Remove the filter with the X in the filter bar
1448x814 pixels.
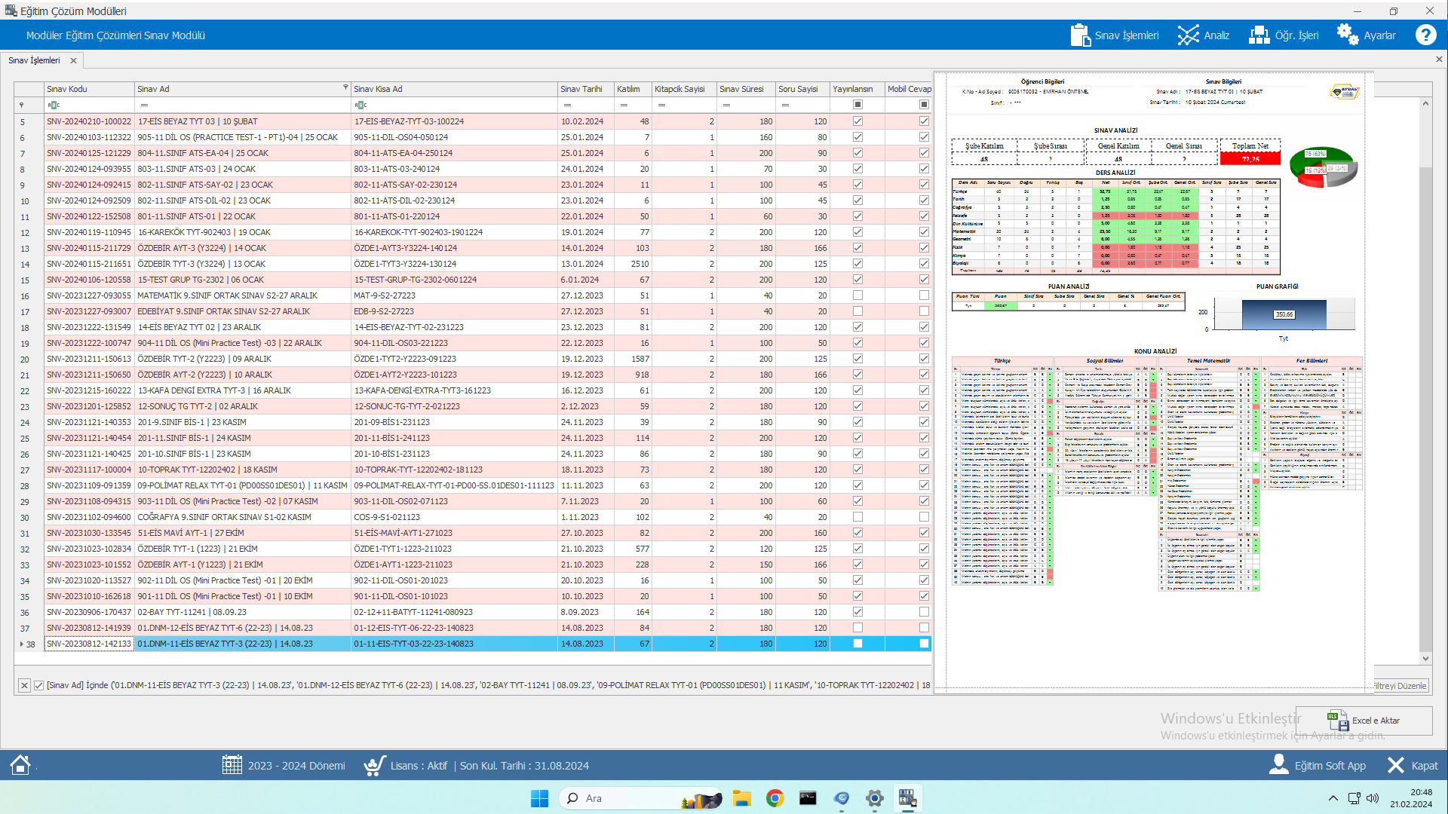point(24,685)
